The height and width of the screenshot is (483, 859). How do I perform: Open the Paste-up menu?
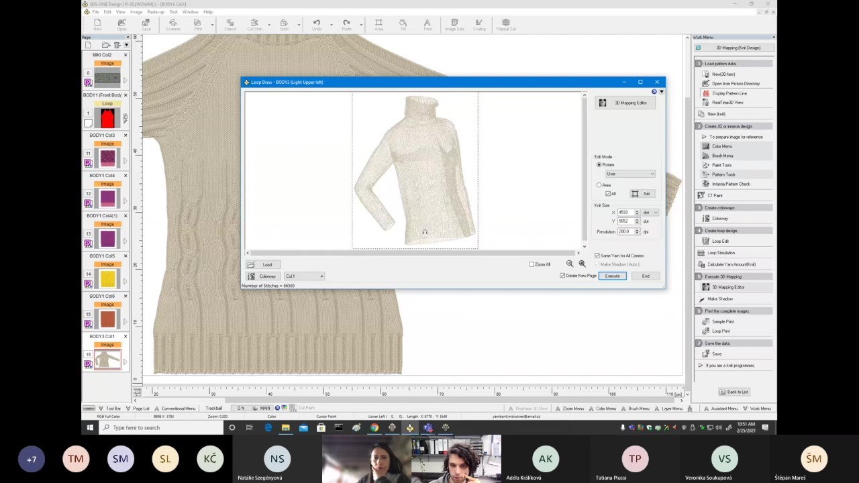(x=155, y=12)
